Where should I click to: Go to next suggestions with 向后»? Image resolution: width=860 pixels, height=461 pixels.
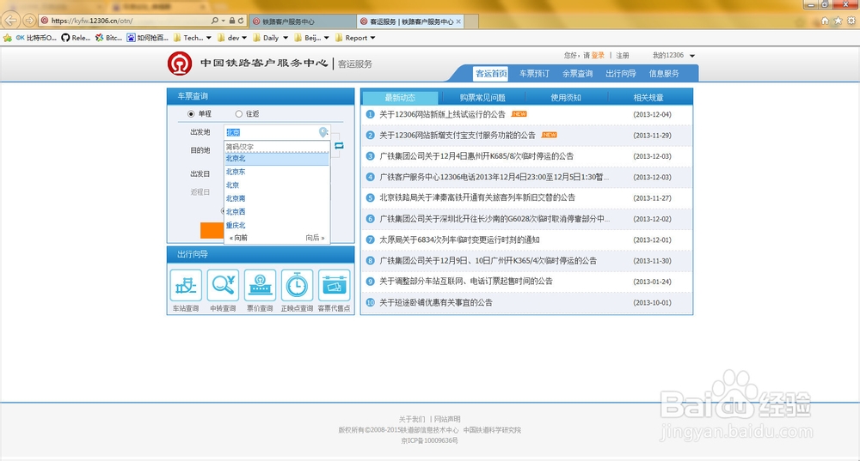316,238
